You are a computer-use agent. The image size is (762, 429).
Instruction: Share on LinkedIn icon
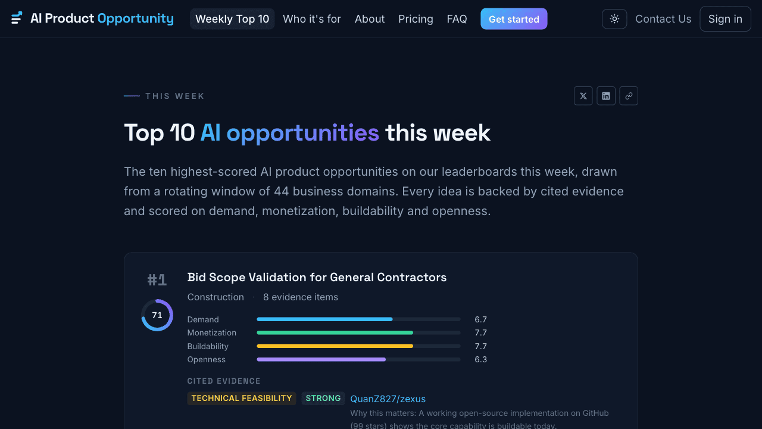[606, 96]
